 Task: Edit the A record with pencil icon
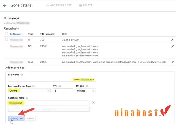click(172, 40)
